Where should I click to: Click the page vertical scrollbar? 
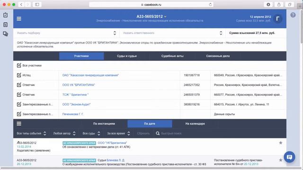click(x=302, y=27)
